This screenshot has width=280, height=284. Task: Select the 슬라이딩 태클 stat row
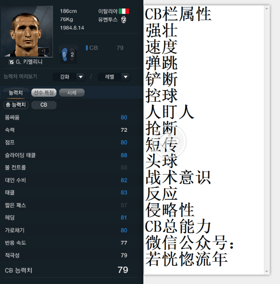[x=66, y=155]
